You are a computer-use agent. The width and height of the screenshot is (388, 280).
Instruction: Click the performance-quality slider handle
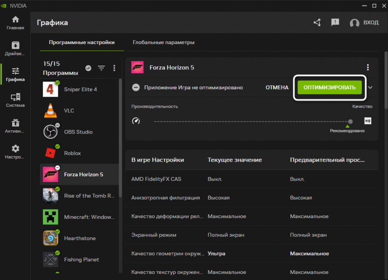point(350,121)
